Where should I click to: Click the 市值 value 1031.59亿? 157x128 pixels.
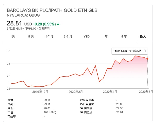point(49,112)
